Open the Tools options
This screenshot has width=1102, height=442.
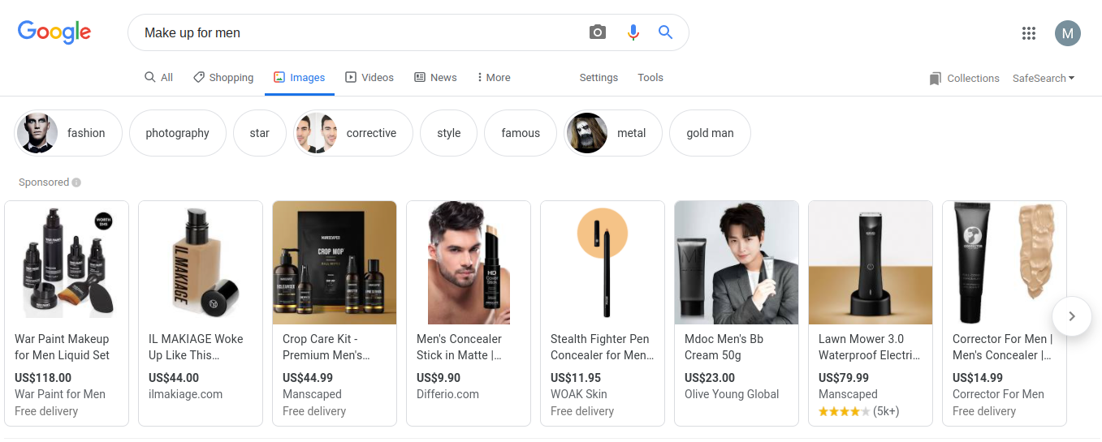(x=650, y=78)
